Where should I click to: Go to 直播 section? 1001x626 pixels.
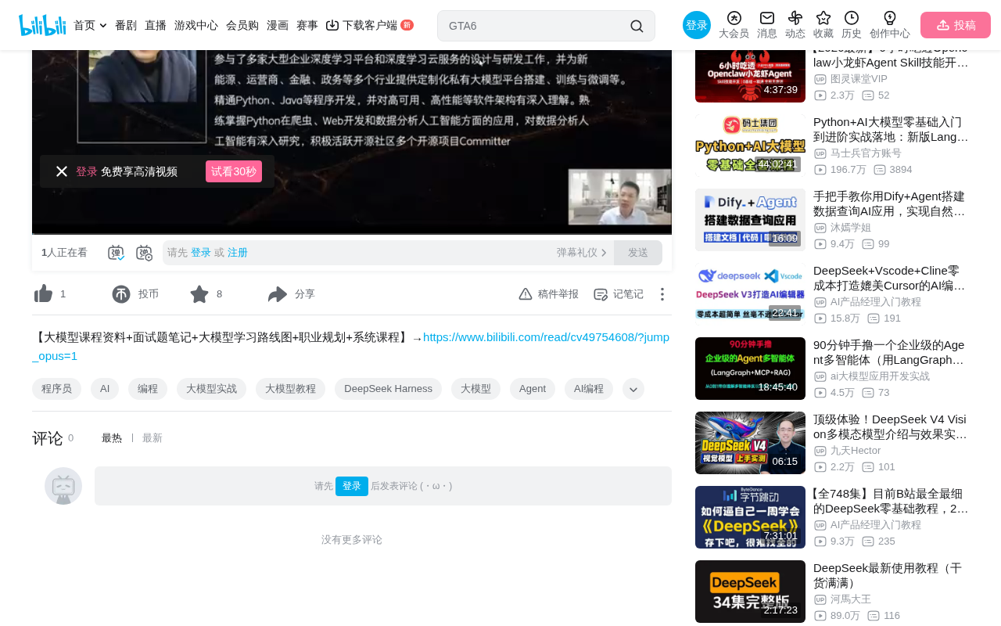(x=156, y=25)
